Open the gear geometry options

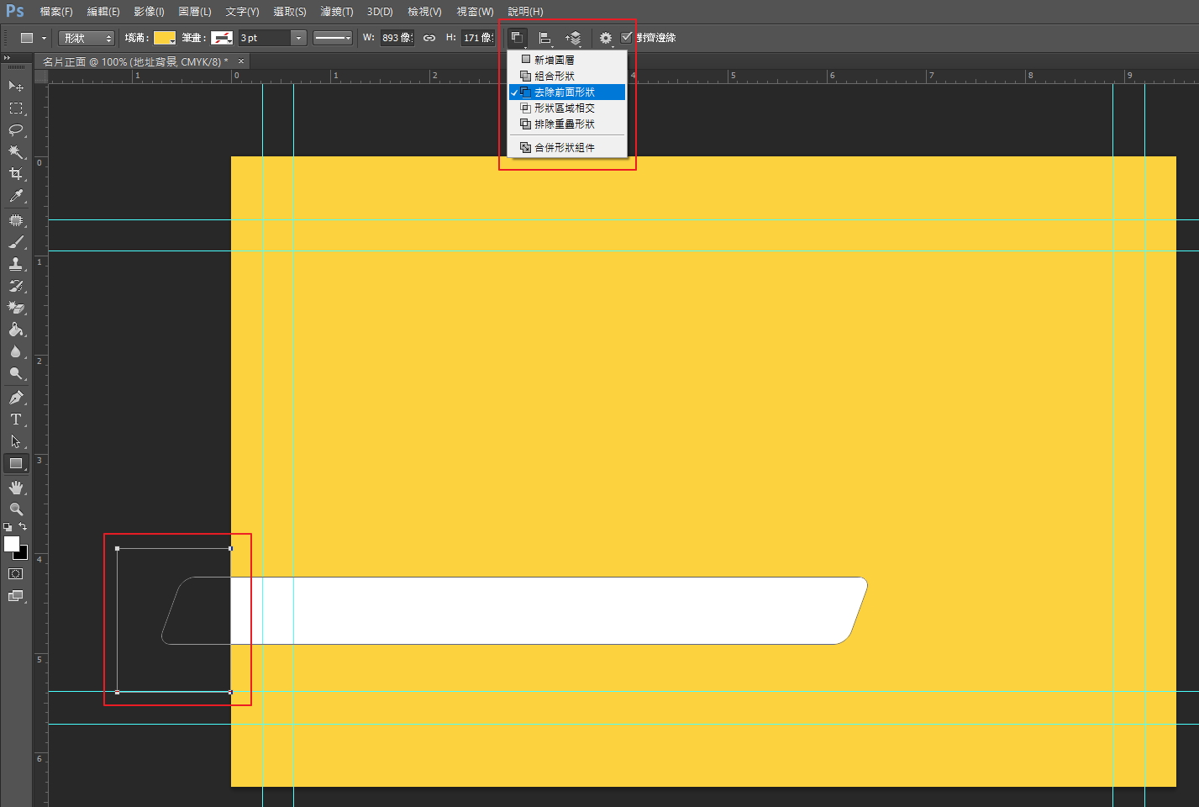pos(605,38)
